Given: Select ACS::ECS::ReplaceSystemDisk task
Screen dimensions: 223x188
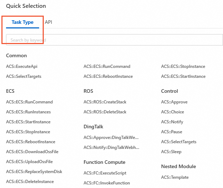Looking at the screenshot, I should (34, 172).
